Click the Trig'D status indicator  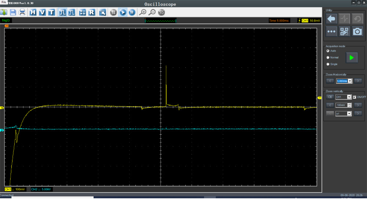click(x=6, y=20)
